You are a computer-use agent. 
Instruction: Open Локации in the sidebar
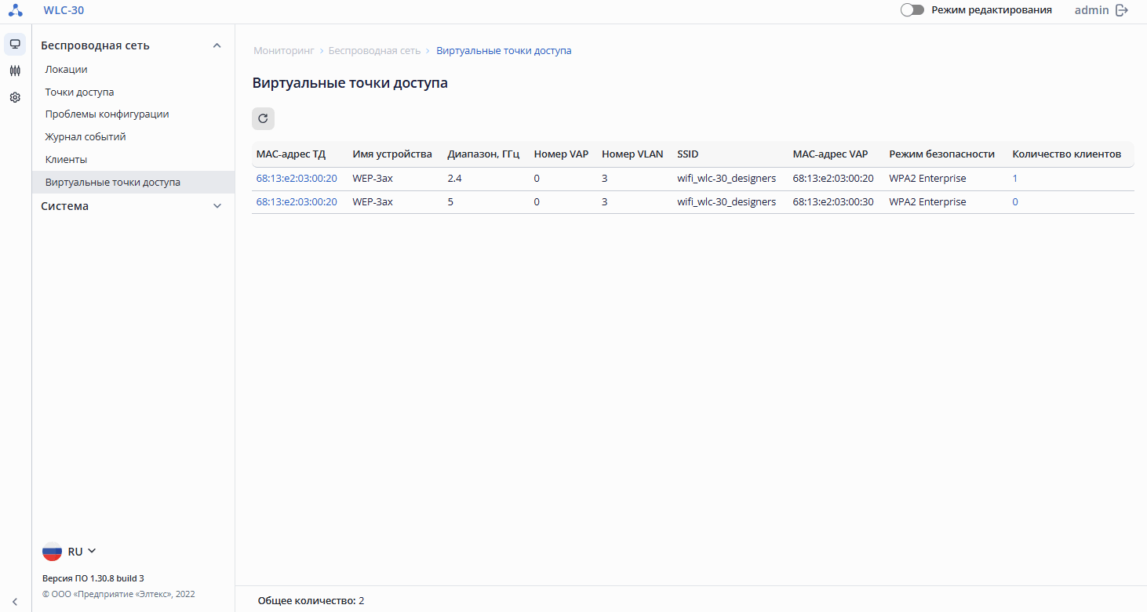(x=66, y=69)
